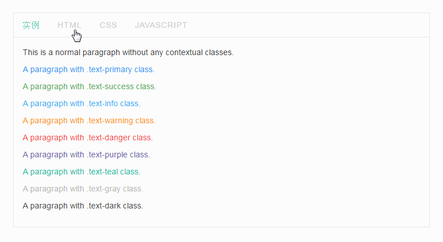Click the normal paragraph without contextual classes
The image size is (443, 242).
[128, 53]
